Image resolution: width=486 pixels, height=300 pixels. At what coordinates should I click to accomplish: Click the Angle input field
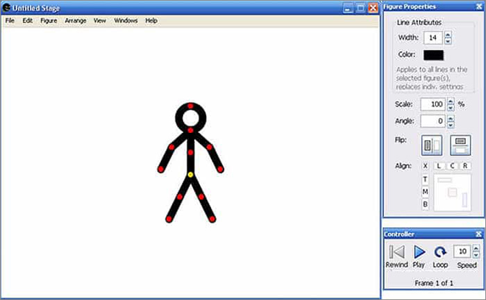(433, 121)
